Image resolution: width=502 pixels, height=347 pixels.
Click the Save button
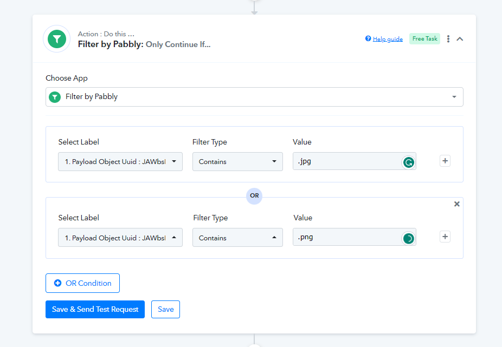pyautogui.click(x=165, y=309)
